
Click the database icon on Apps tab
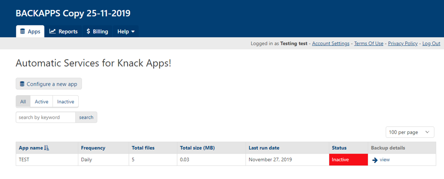(x=23, y=31)
